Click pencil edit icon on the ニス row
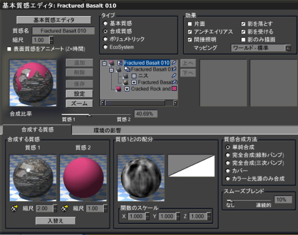This screenshot has width=298, height=235. point(174,75)
